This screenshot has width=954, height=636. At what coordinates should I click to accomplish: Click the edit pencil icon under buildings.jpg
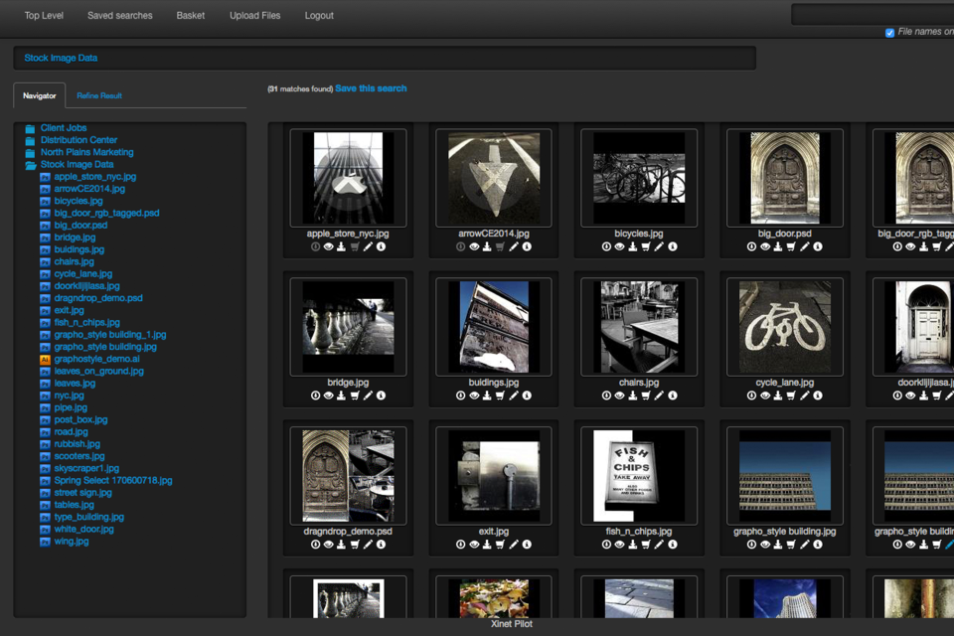(x=513, y=396)
